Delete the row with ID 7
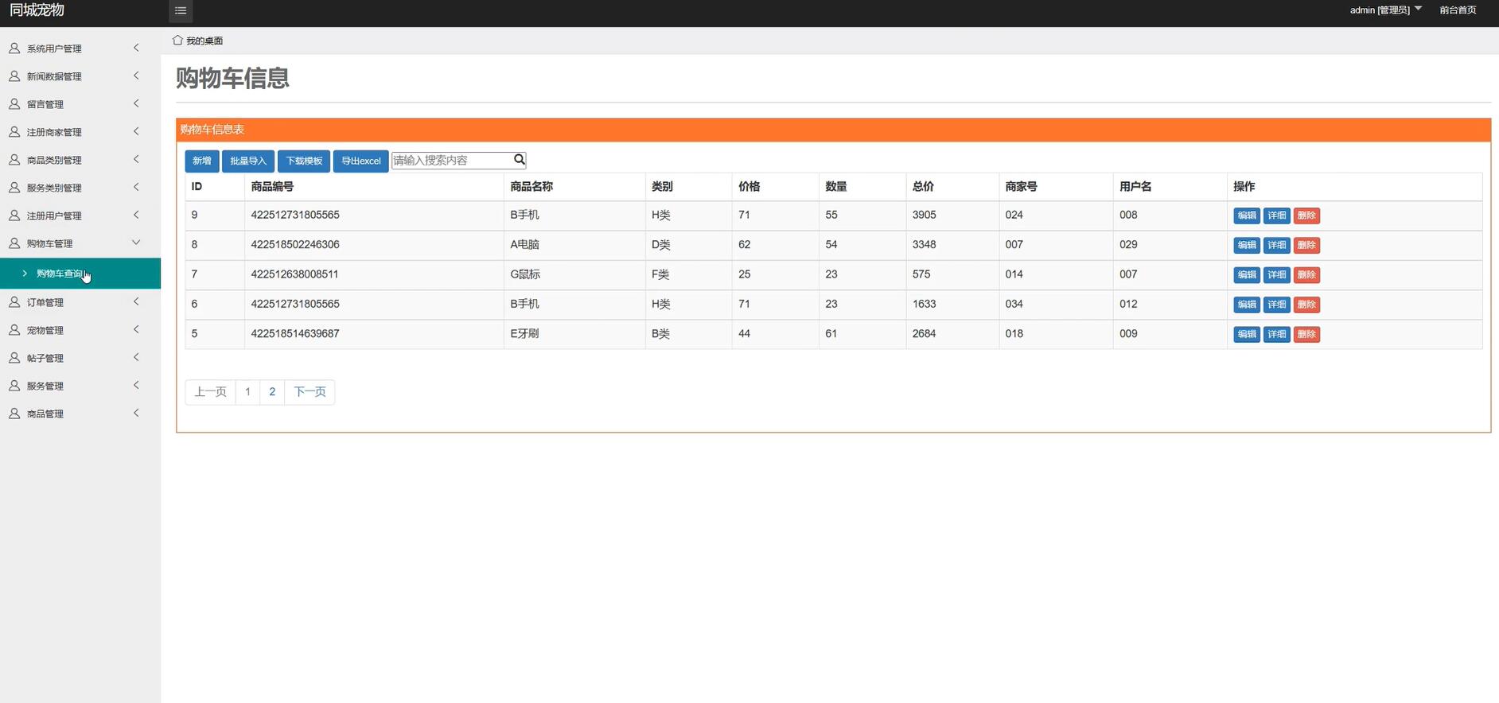The image size is (1499, 703). click(x=1306, y=274)
